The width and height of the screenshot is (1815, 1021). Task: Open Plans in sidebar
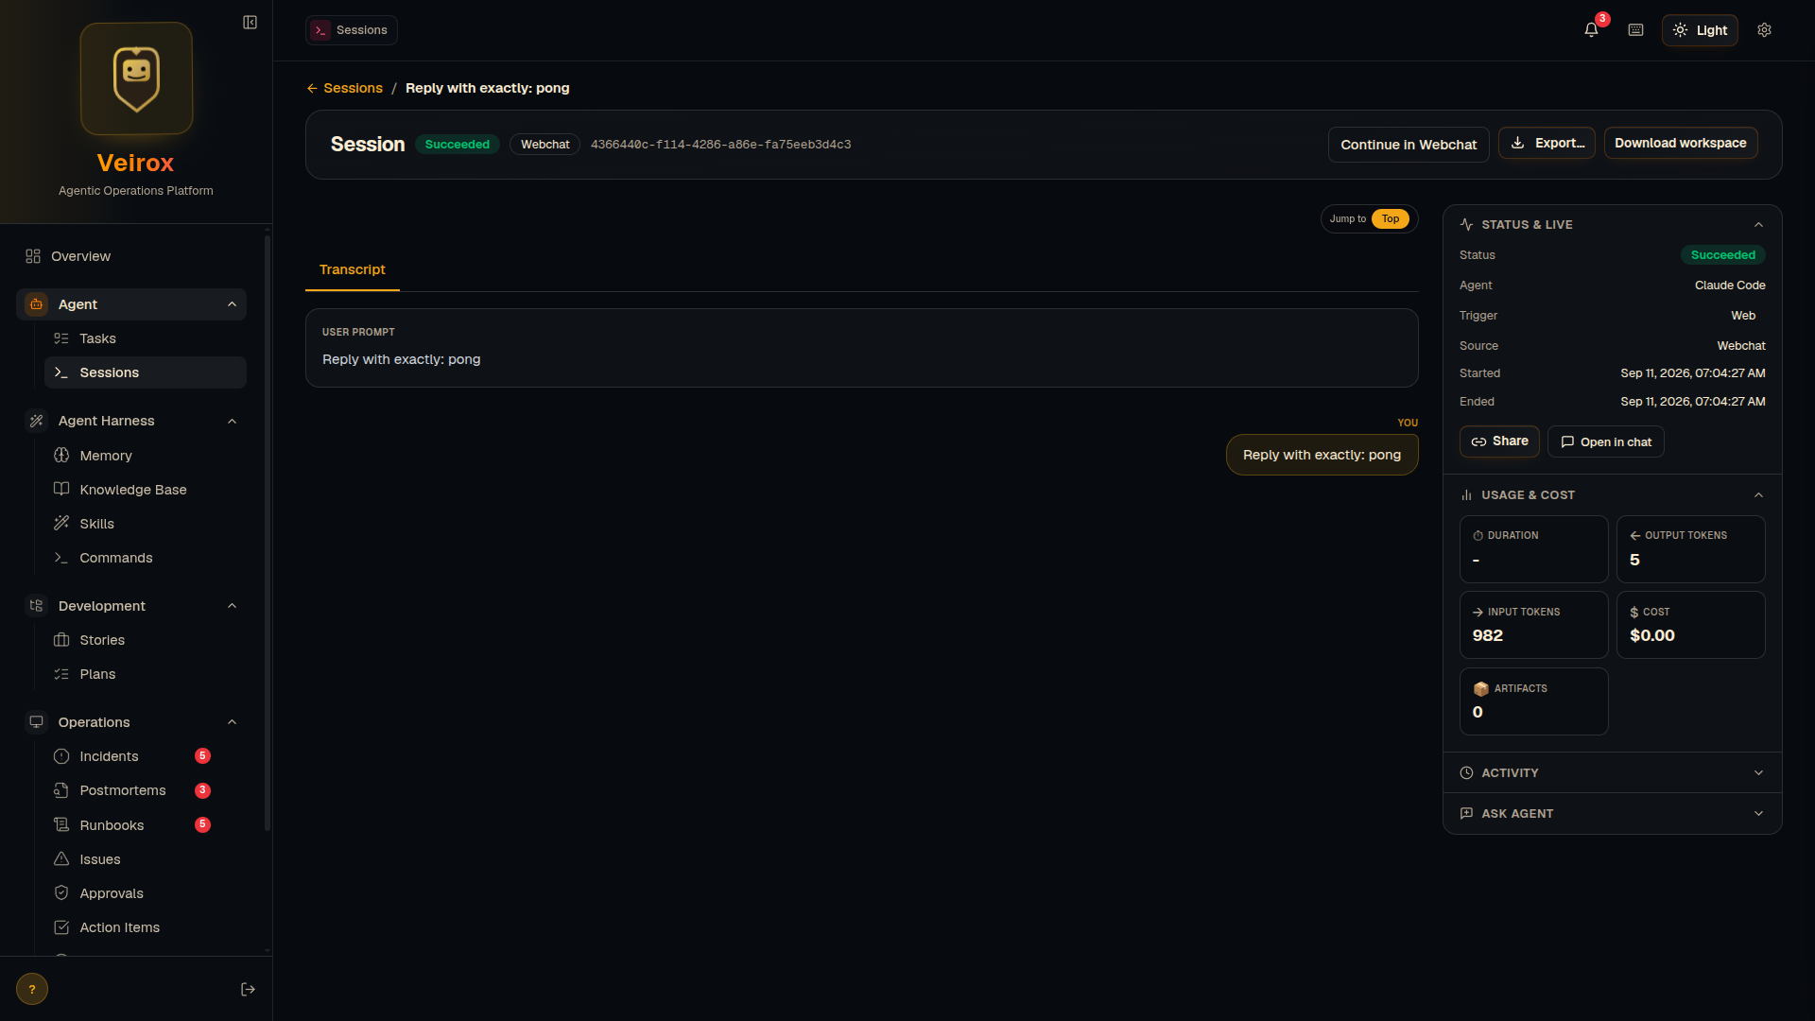pos(146,674)
